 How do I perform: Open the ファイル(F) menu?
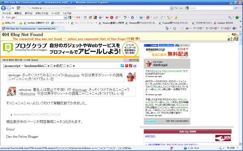pyautogui.click(x=6, y=13)
